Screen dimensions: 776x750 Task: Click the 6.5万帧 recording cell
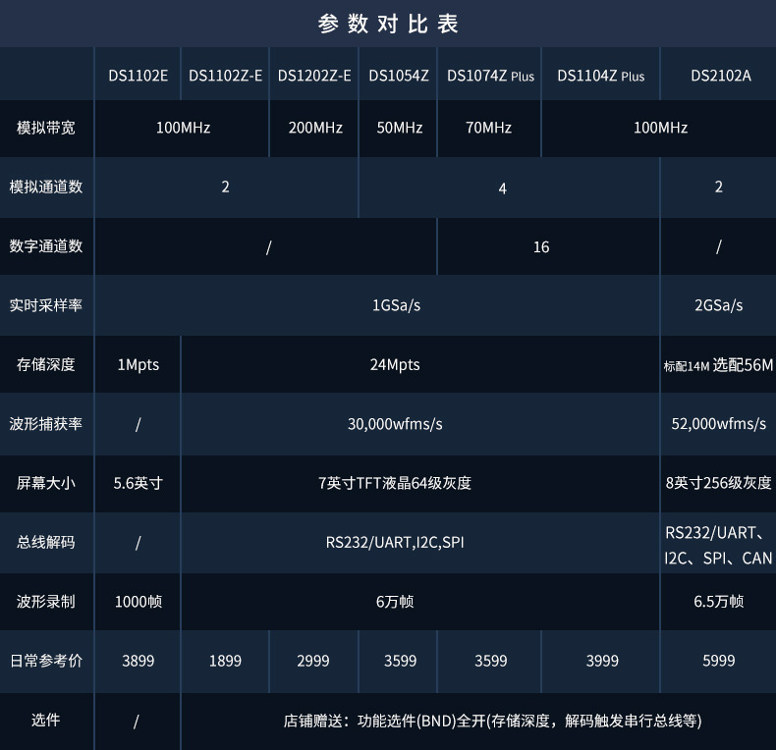[x=719, y=601]
